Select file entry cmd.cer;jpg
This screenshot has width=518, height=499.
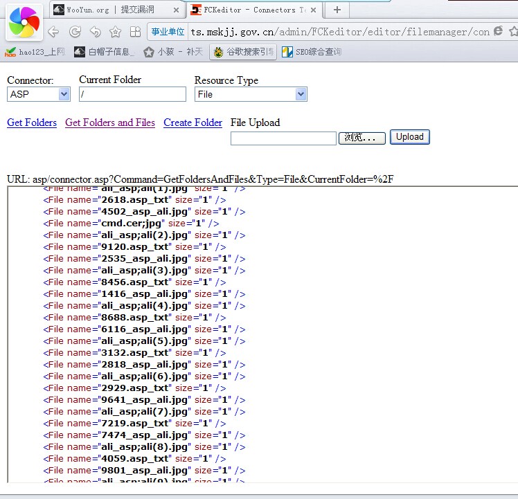(x=131, y=224)
